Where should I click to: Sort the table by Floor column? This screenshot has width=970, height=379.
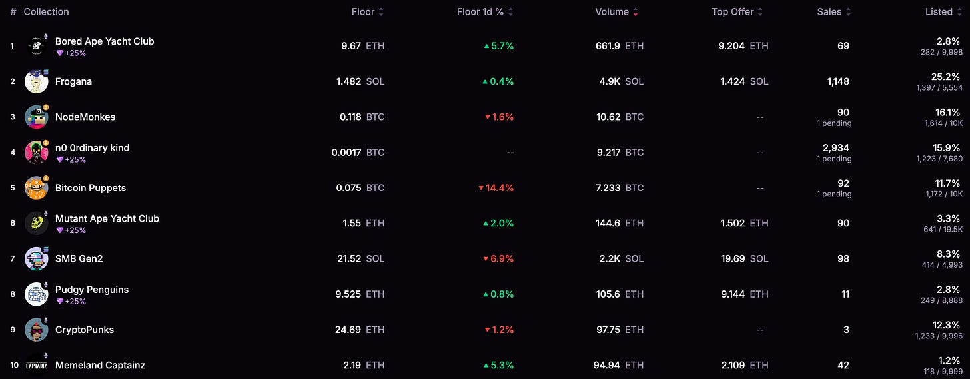pyautogui.click(x=368, y=12)
